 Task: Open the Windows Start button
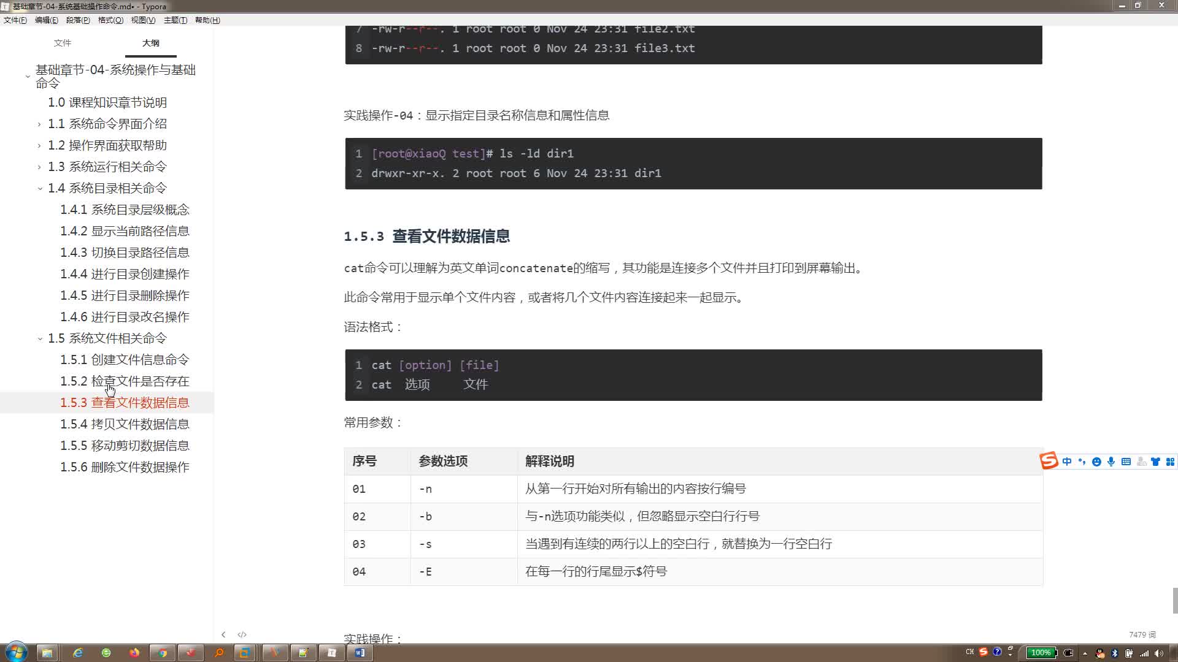[15, 652]
